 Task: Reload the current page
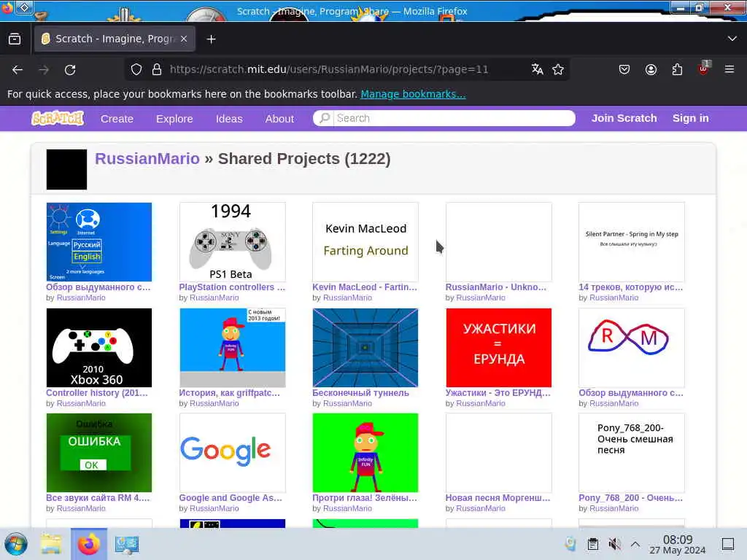pos(70,69)
